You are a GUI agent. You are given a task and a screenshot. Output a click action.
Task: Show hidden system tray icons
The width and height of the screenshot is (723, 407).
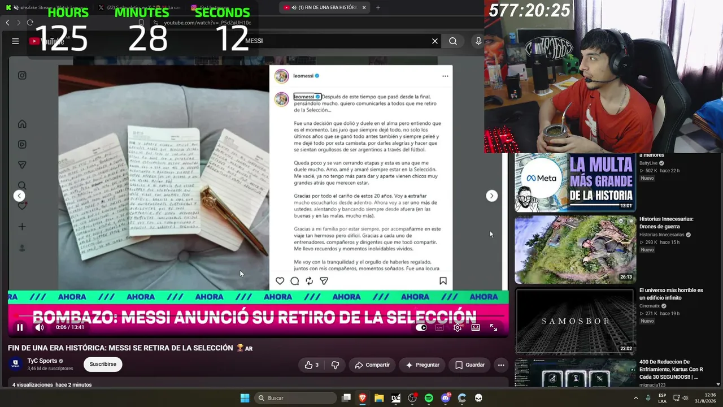(636, 398)
